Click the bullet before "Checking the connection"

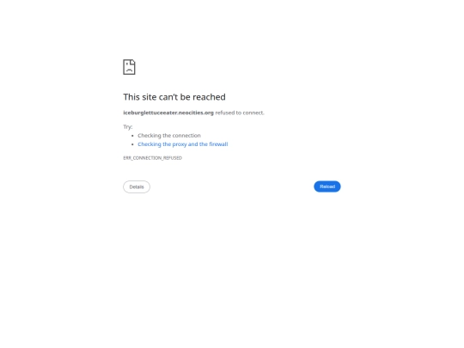pyautogui.click(x=132, y=136)
